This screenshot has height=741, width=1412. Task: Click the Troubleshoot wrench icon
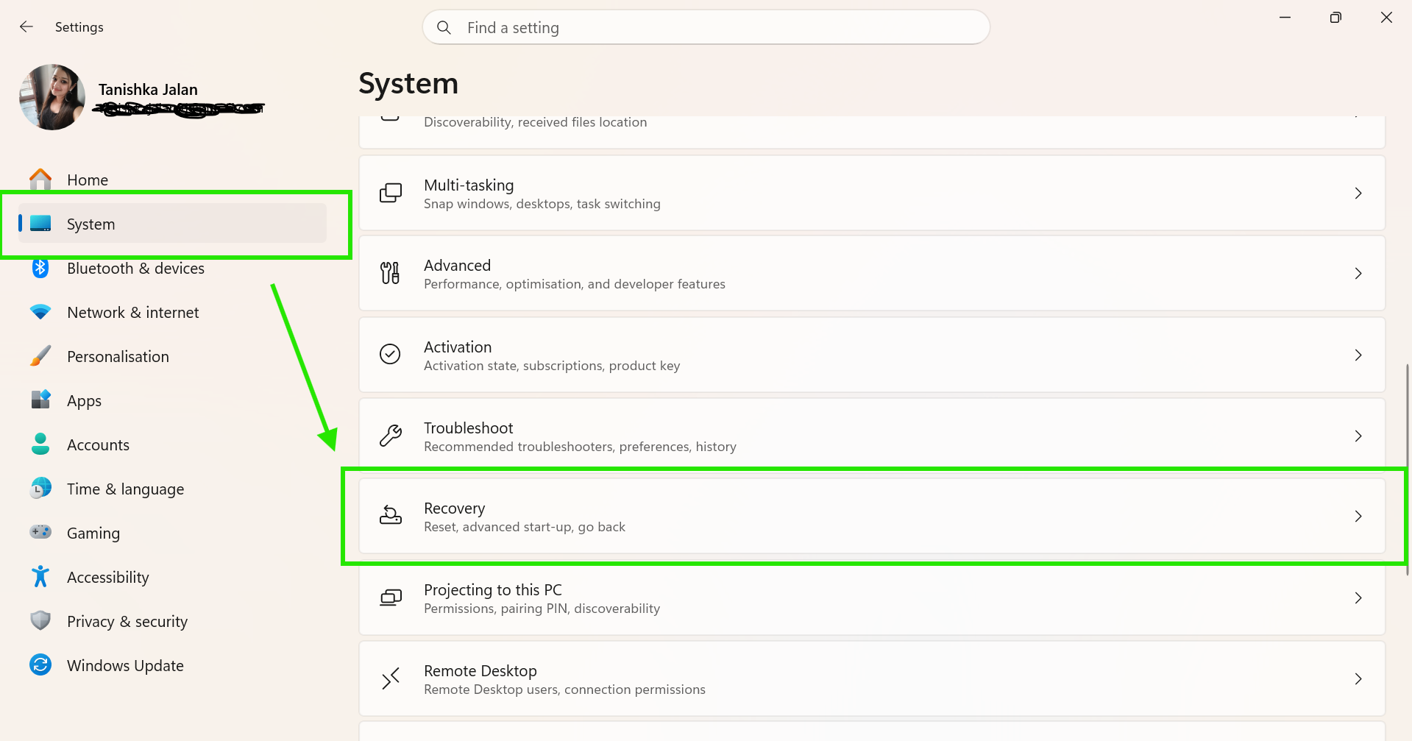(390, 436)
